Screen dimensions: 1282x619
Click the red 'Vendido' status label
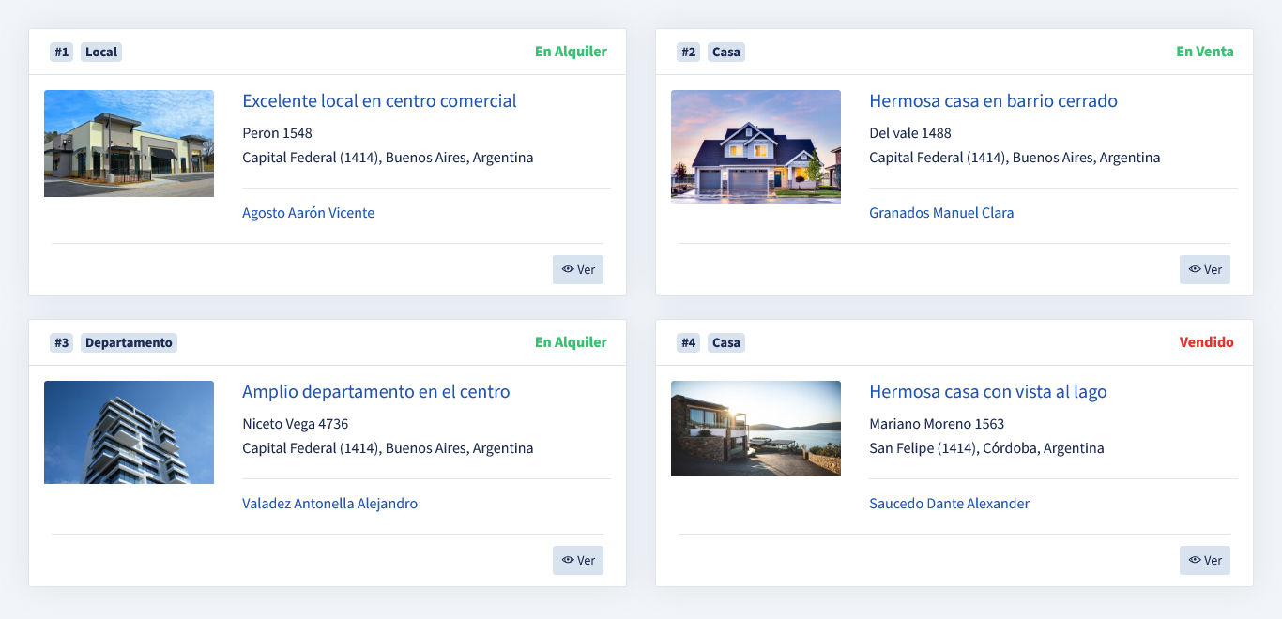pyautogui.click(x=1206, y=342)
